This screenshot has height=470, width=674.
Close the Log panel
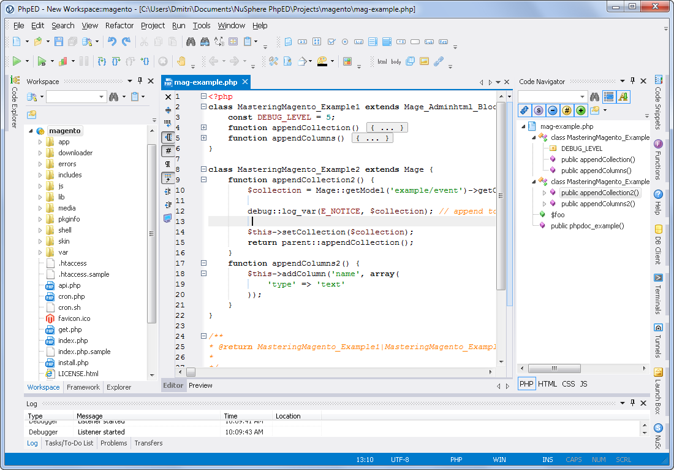643,403
